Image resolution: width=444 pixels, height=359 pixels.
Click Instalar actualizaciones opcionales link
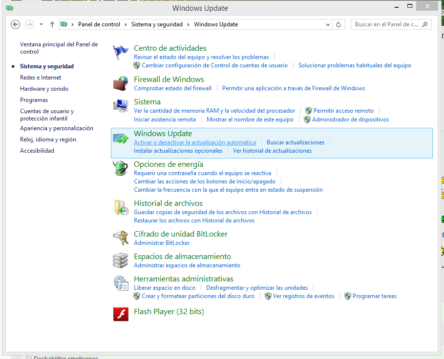coord(178,151)
